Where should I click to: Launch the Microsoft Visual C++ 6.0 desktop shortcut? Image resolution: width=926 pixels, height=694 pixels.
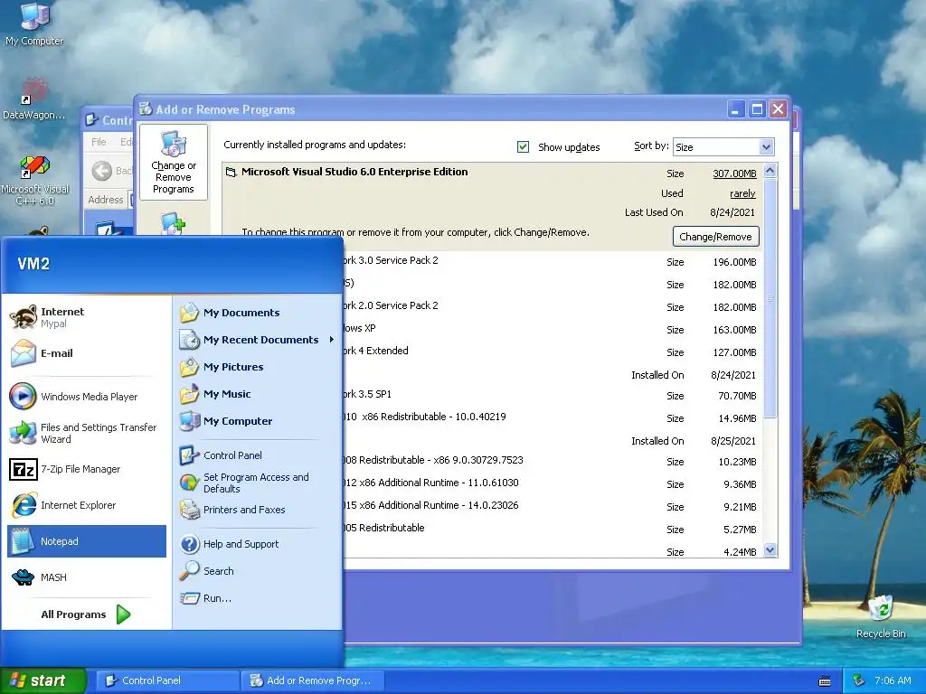[34, 181]
